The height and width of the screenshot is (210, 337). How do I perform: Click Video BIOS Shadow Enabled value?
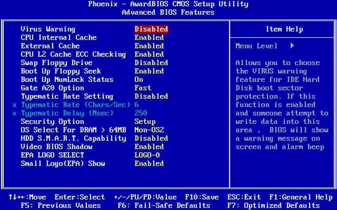click(x=149, y=147)
